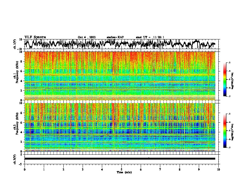Click time axis tick label "10"

coord(218,170)
